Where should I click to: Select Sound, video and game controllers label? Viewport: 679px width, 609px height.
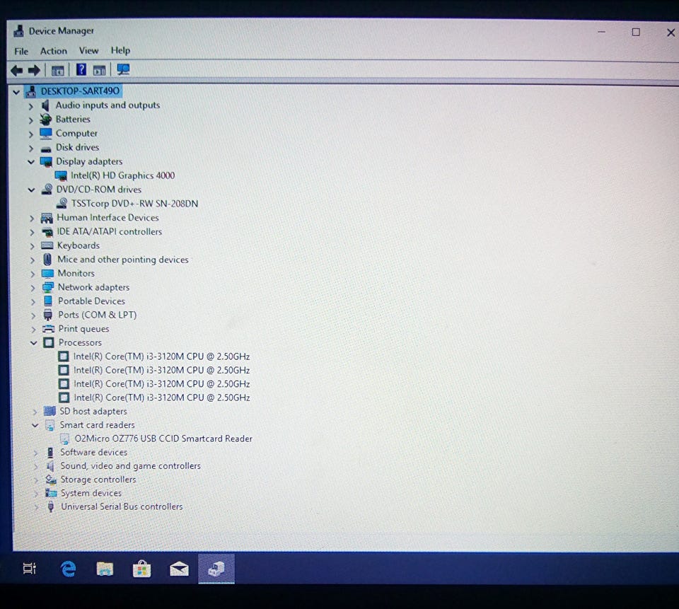tap(130, 465)
